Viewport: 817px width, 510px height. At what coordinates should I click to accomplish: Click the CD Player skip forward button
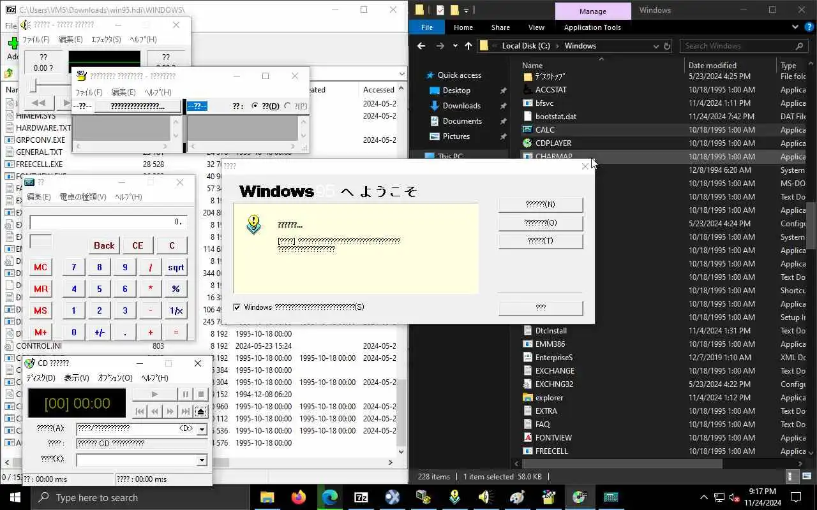click(x=170, y=411)
